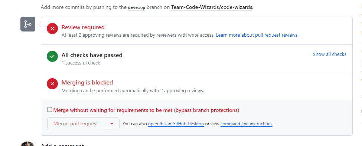Click the '1 successful check' text
The height and width of the screenshot is (146, 362).
click(81, 63)
